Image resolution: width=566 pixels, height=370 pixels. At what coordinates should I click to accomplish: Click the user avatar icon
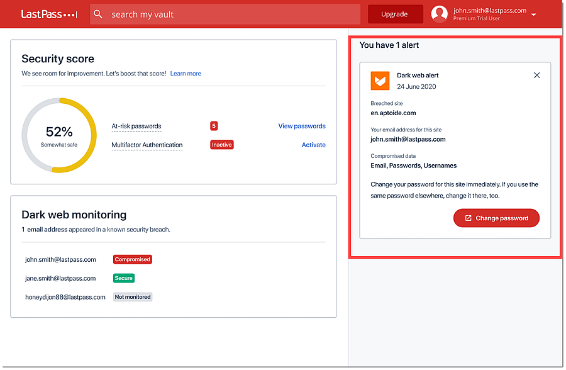[440, 14]
